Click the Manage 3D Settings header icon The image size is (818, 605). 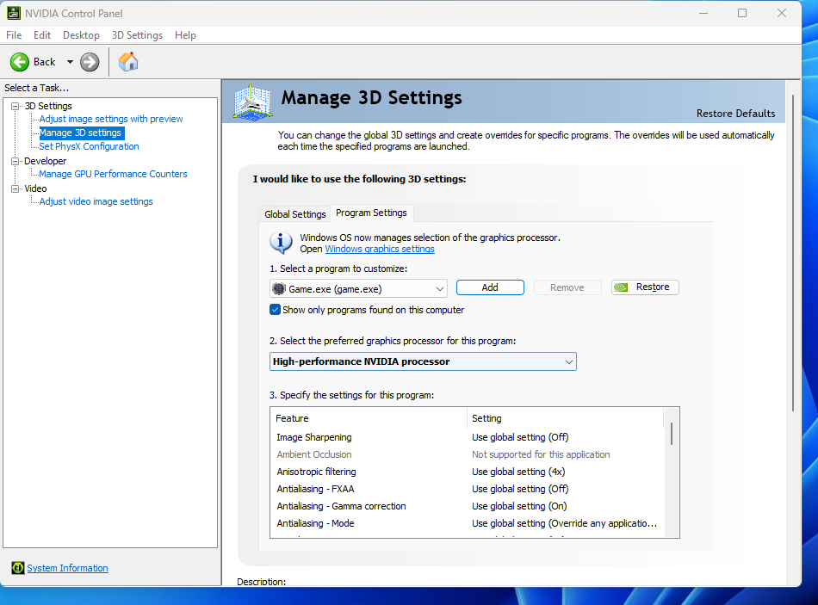point(252,102)
